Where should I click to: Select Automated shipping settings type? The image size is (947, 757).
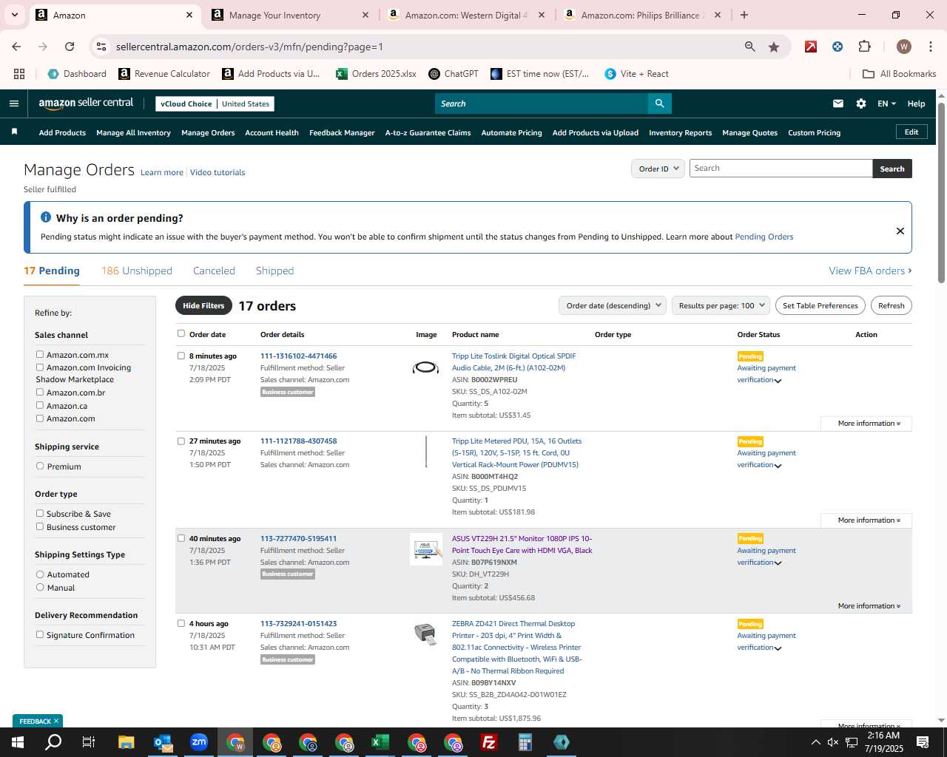(x=40, y=574)
